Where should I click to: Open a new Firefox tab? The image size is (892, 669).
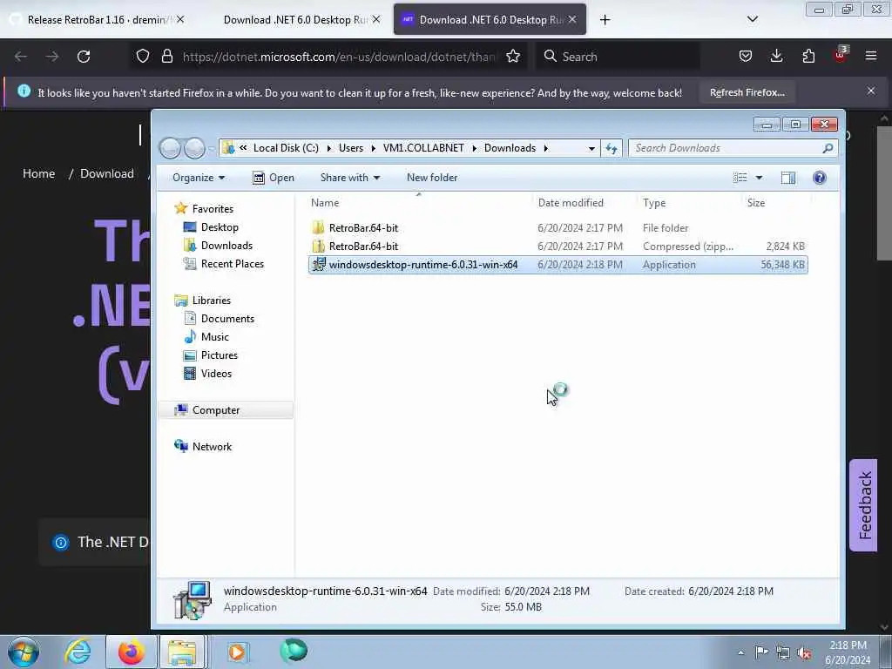click(605, 20)
